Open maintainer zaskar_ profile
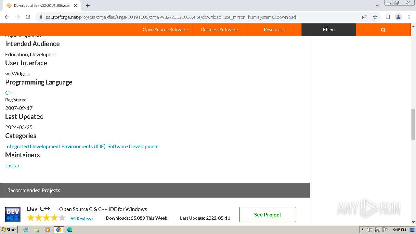Viewport: 416px width, 234px height. [13, 165]
